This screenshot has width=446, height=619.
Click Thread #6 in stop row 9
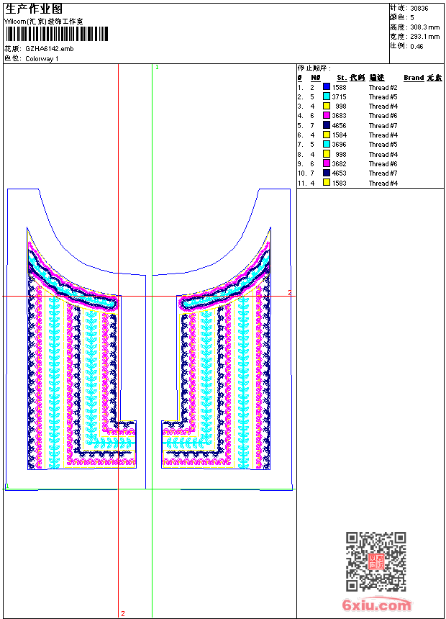[383, 164]
